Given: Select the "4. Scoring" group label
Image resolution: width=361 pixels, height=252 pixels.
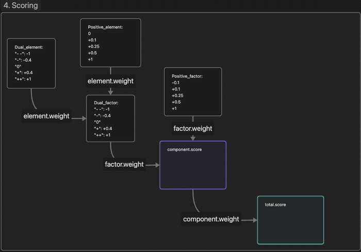Looking at the screenshot, I should [x=21, y=5].
